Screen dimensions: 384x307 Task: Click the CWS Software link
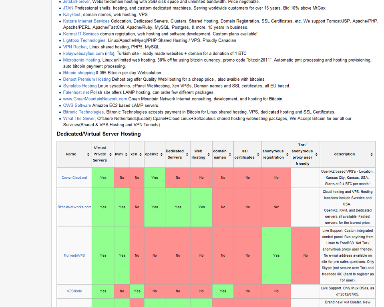point(77,106)
